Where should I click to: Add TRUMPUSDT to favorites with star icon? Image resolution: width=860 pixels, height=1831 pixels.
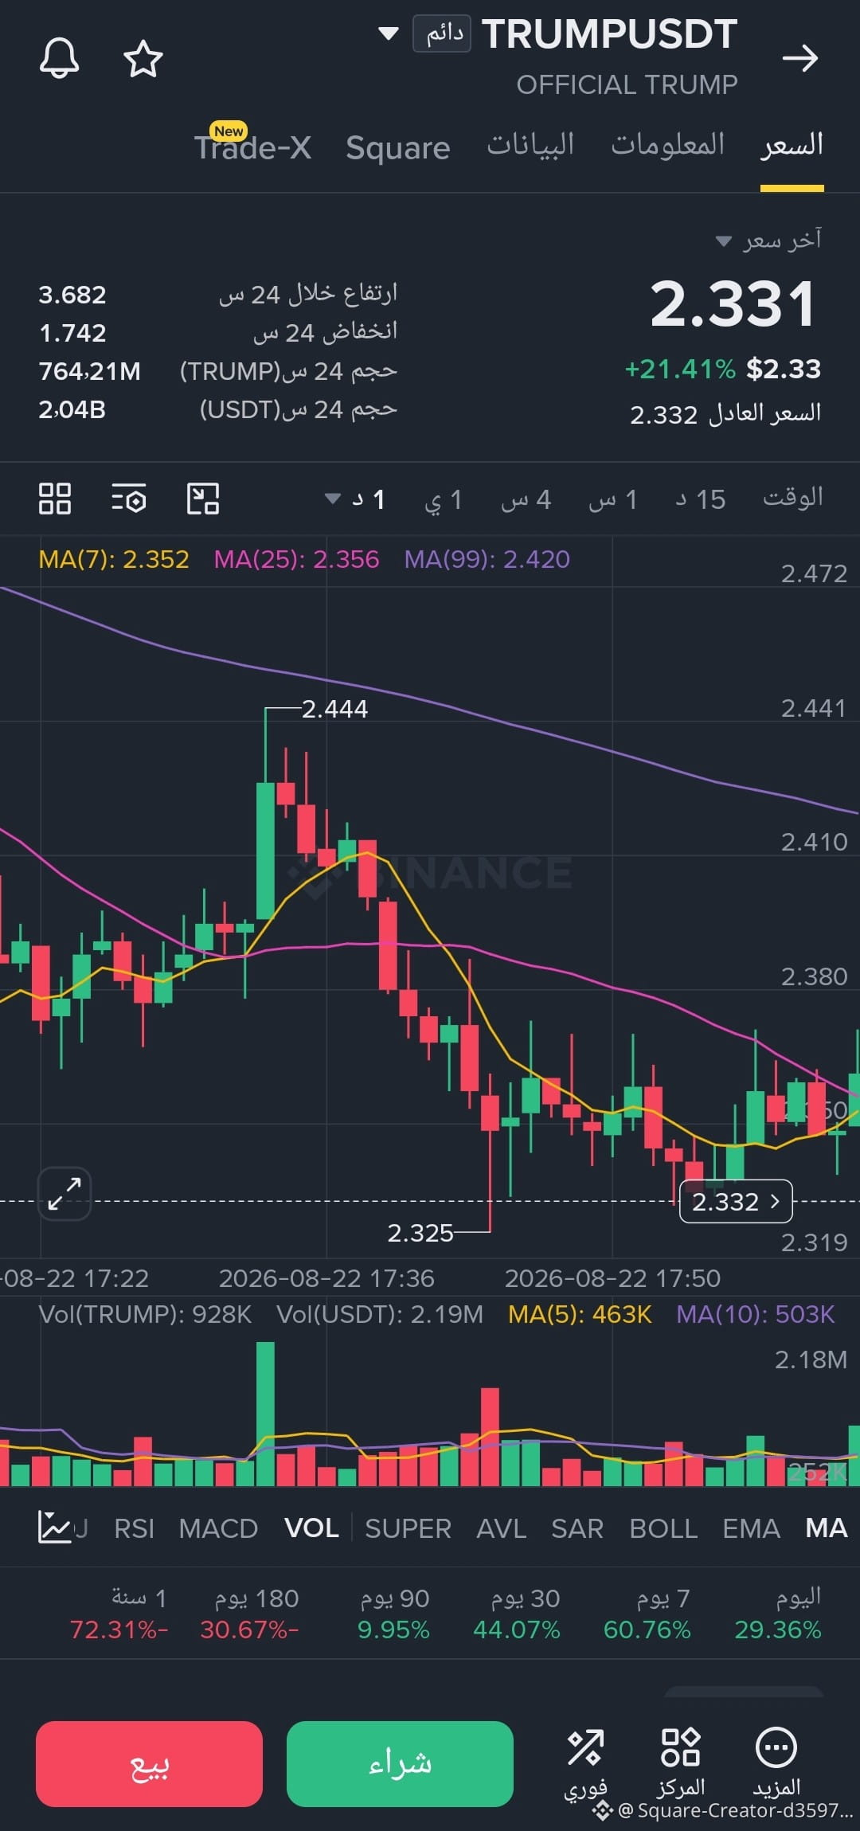tap(143, 59)
